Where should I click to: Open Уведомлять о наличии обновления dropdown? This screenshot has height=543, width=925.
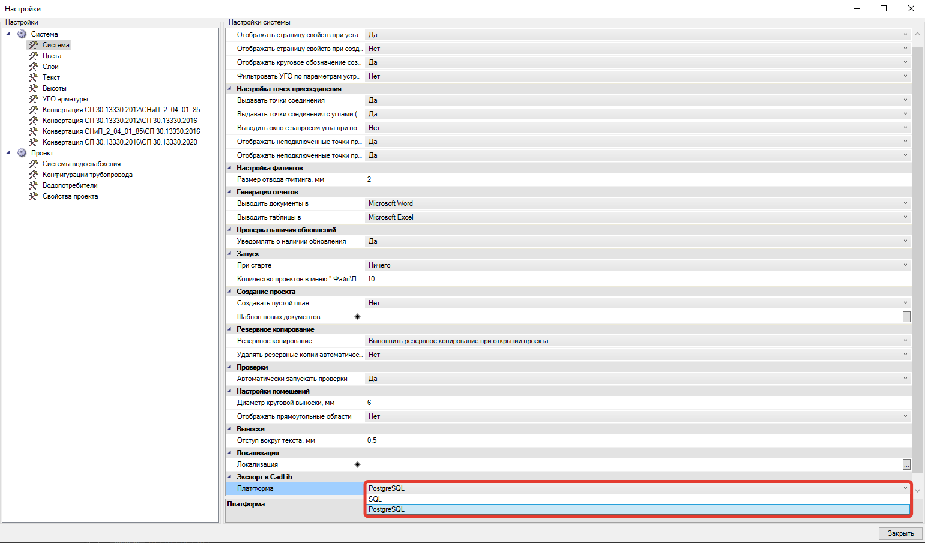tap(905, 241)
